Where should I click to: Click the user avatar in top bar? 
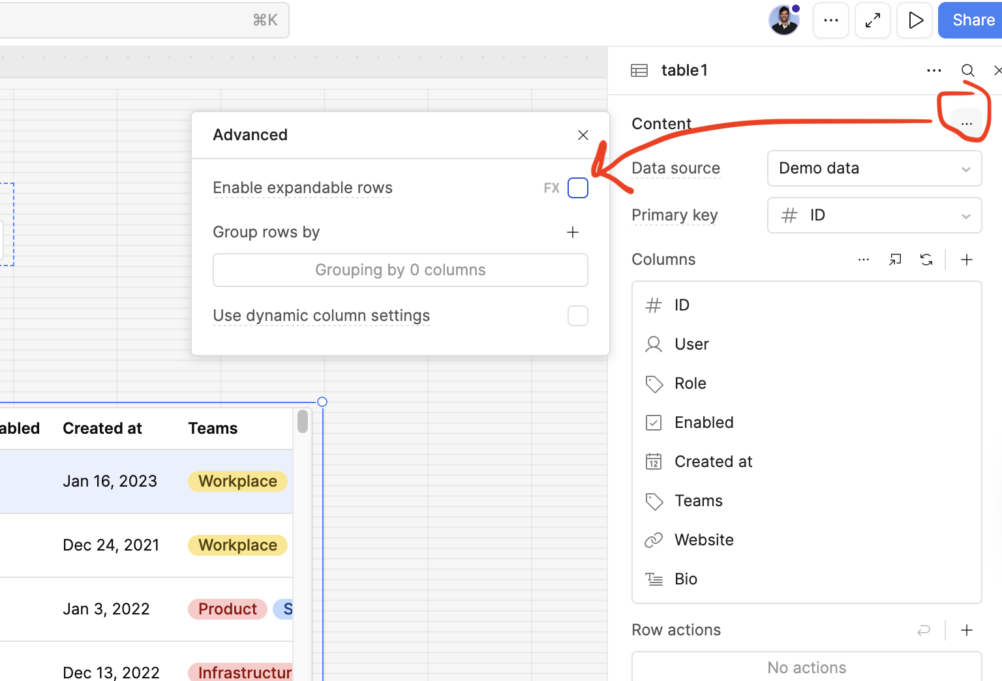(x=783, y=20)
